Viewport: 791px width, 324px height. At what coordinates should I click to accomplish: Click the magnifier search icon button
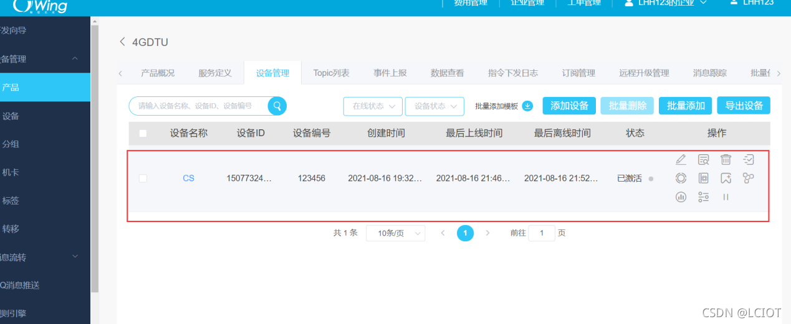coord(277,106)
